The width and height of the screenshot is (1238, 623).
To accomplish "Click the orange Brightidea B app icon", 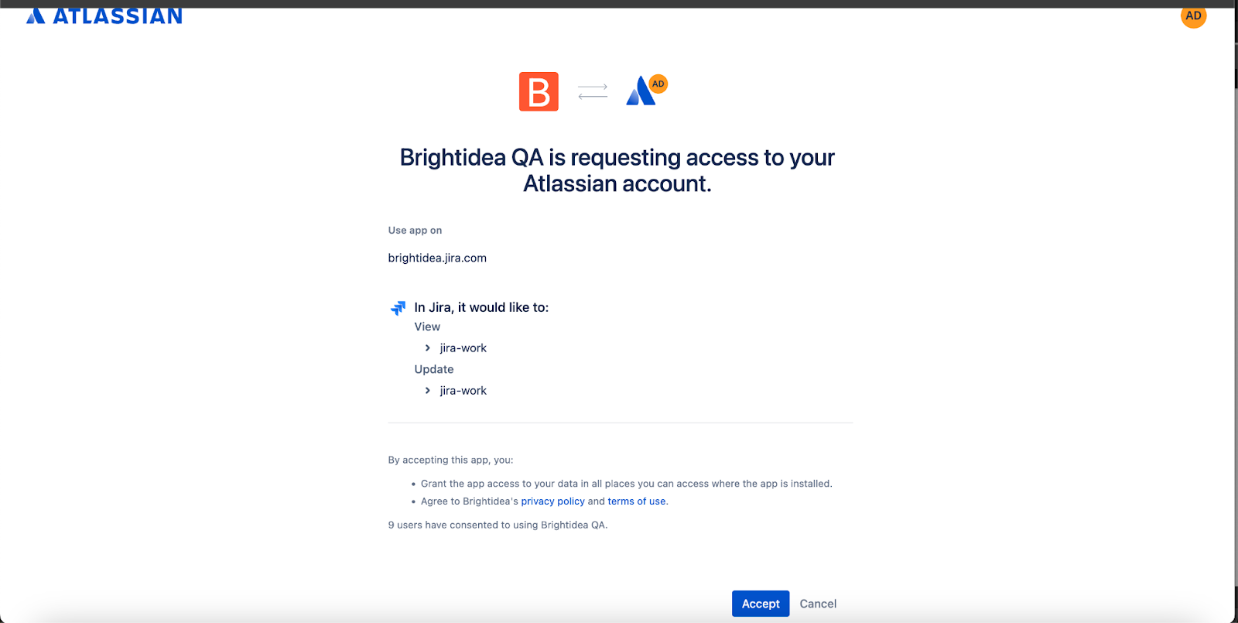I will pos(539,91).
